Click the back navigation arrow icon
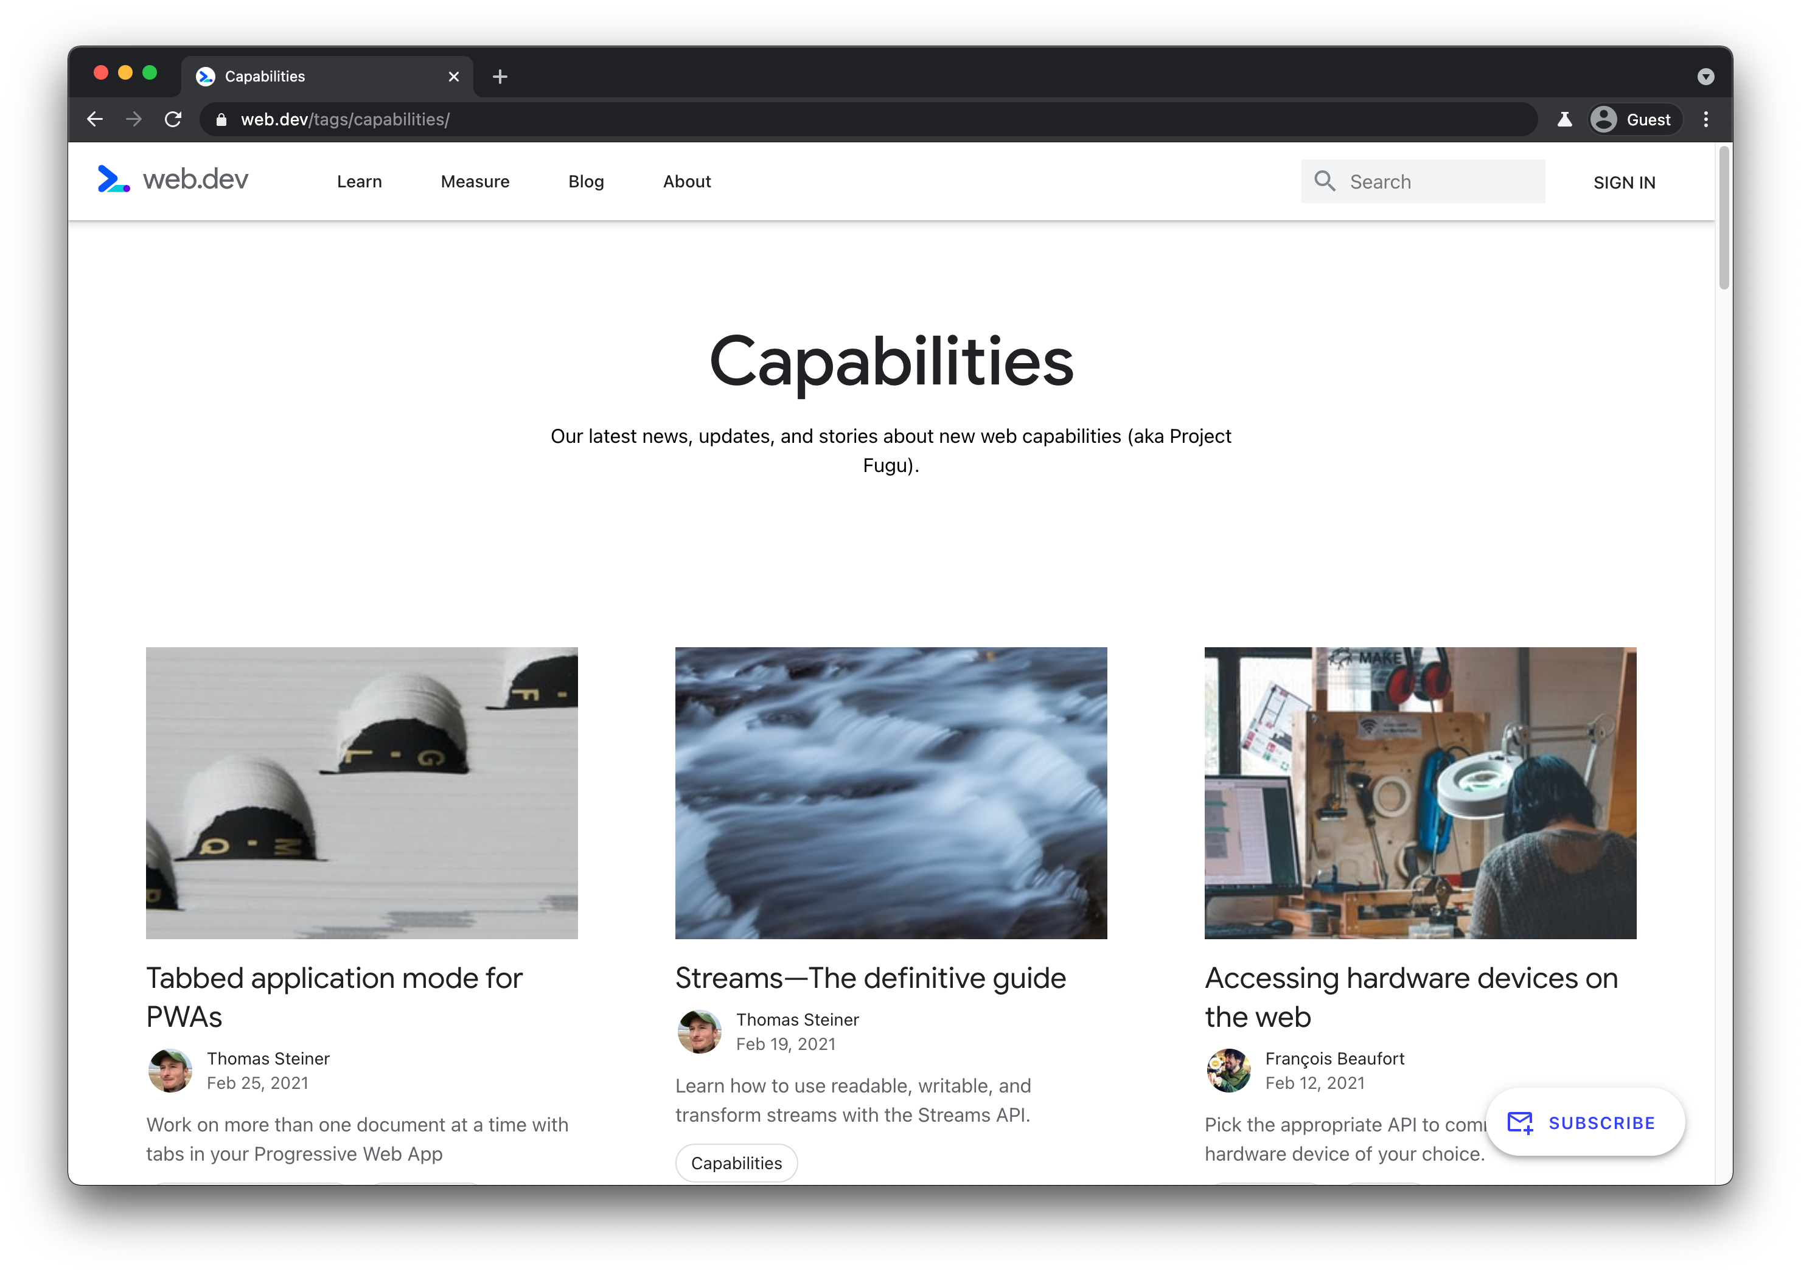 pos(94,119)
